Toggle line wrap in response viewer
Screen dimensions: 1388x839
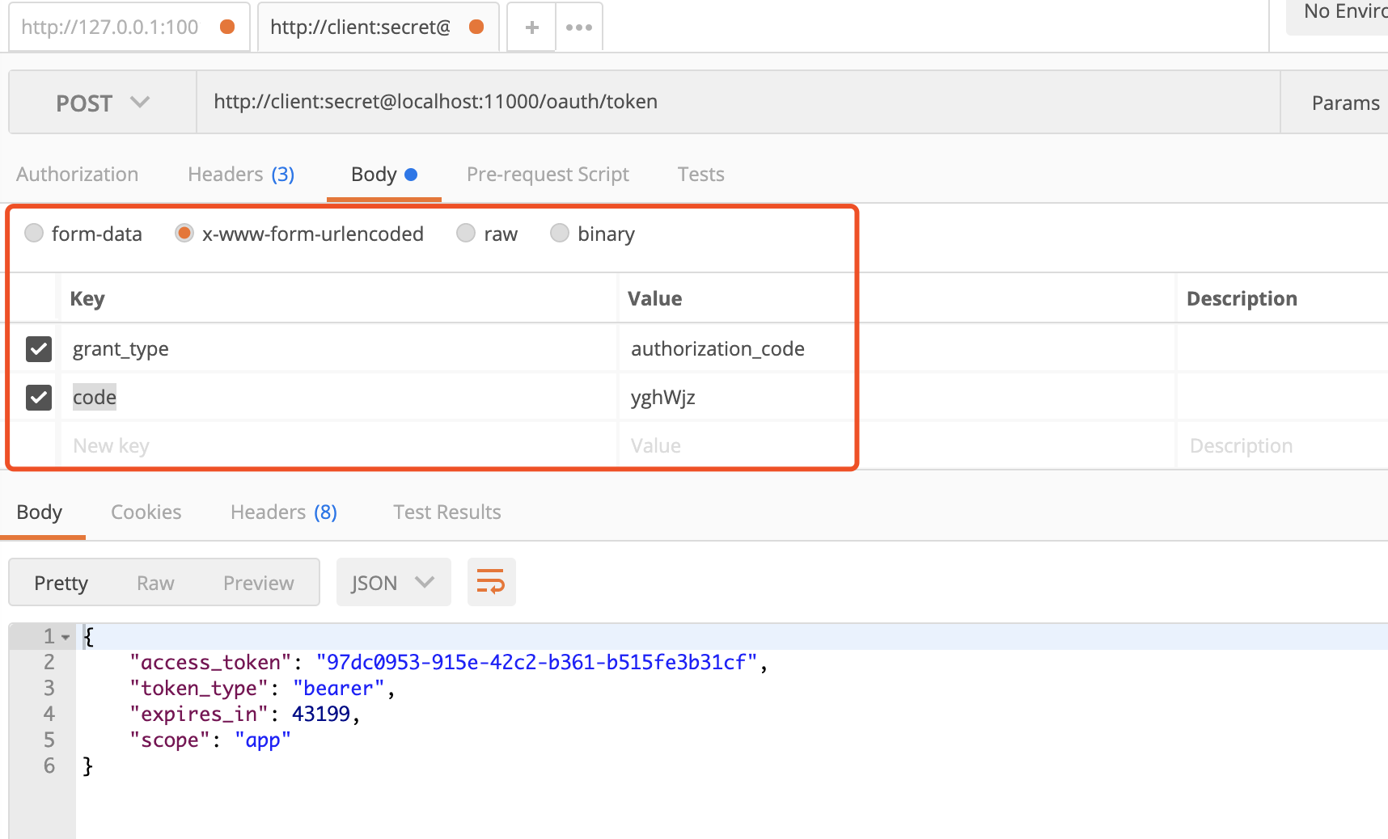tap(491, 582)
